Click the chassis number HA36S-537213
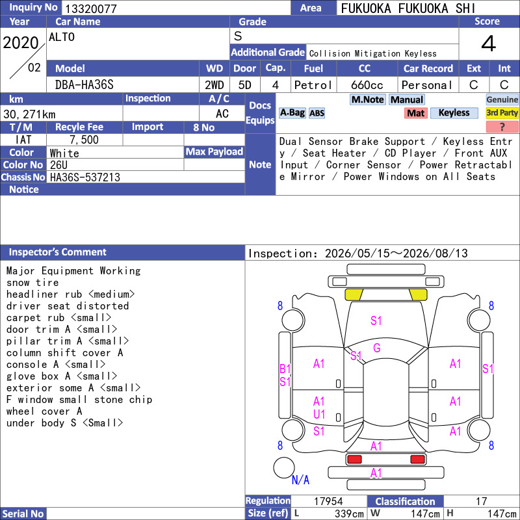This screenshot has height=520, width=520. pos(85,177)
